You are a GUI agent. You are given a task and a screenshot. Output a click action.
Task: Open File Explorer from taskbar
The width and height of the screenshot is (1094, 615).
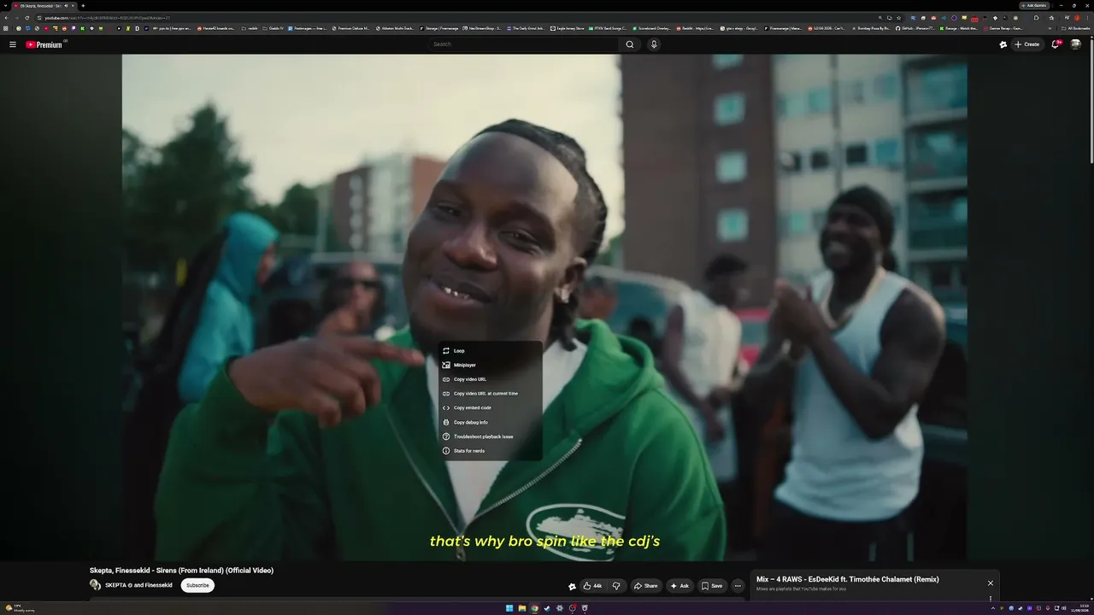pos(522,608)
